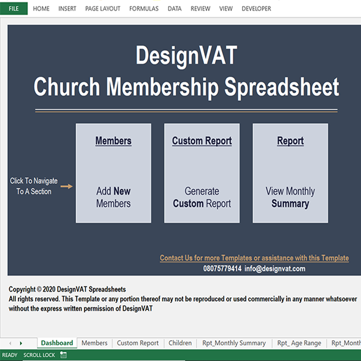Switch to the HOME ribbon tab
Screen dimensions: 361x361
coord(41,9)
